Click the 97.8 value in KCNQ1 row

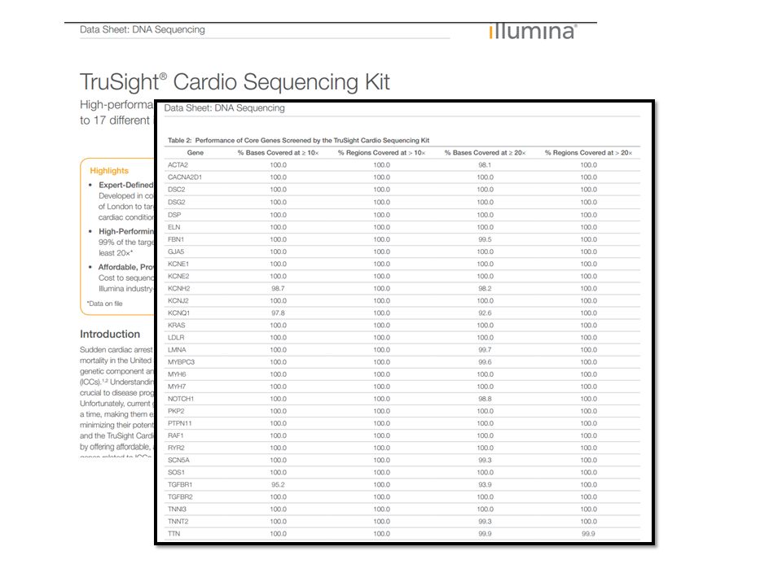(279, 313)
